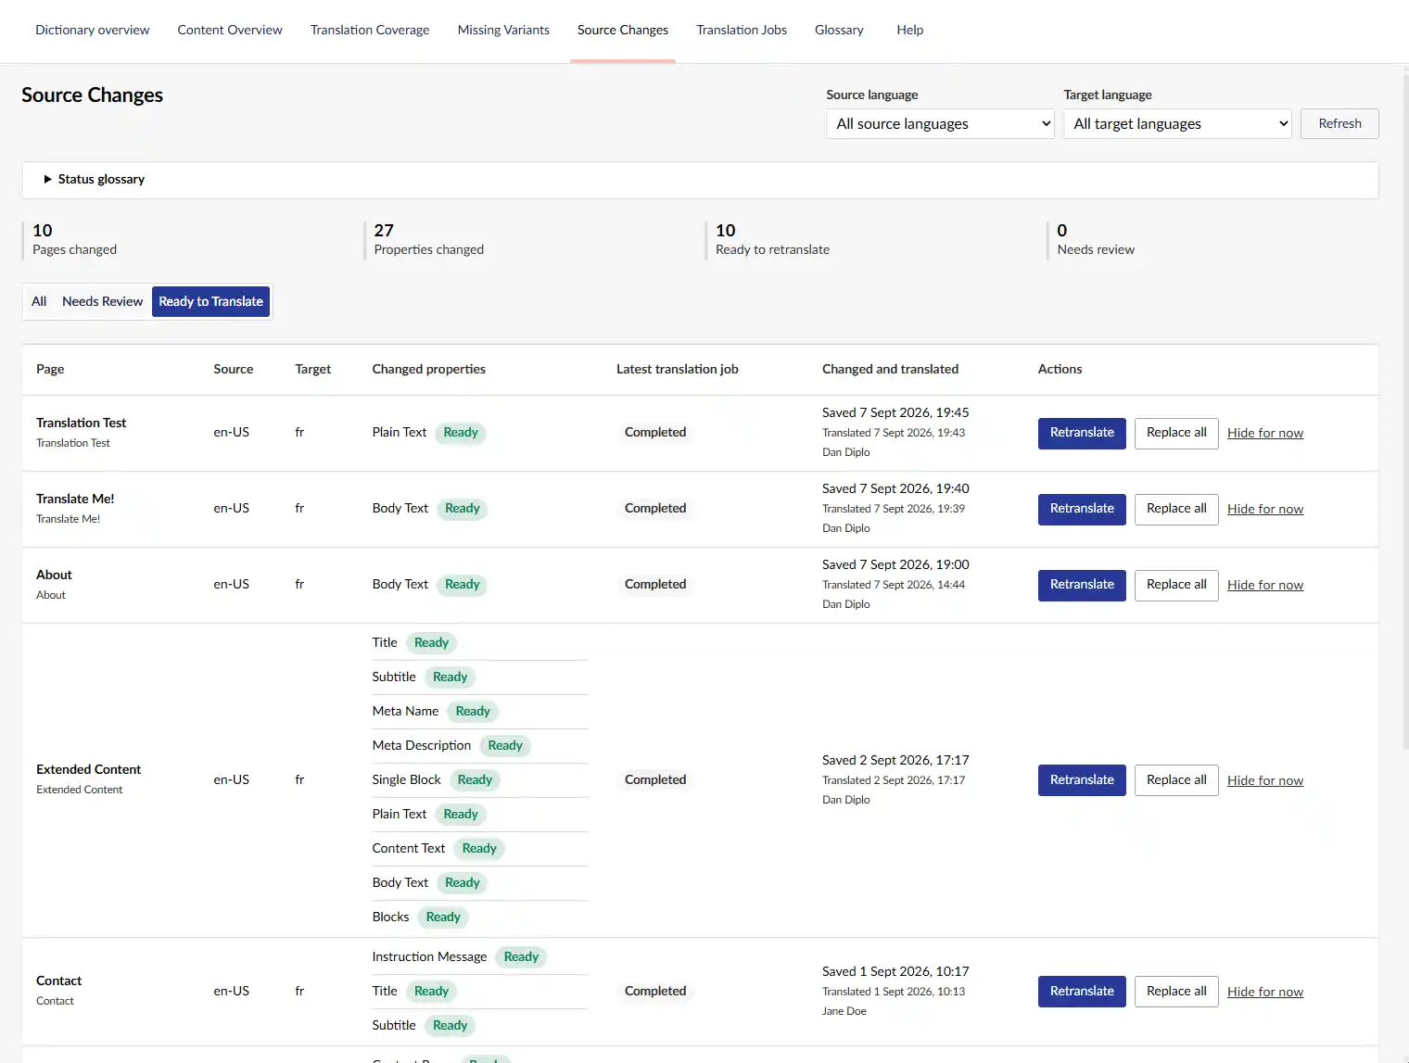Retranslate the Contact page
1409x1063 pixels.
pyautogui.click(x=1082, y=992)
